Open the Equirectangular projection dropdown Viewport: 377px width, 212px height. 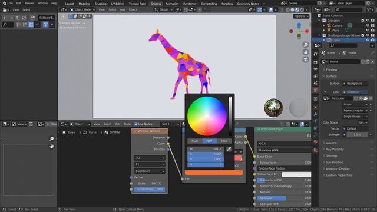coord(355,110)
